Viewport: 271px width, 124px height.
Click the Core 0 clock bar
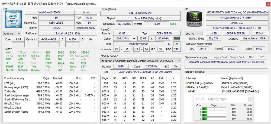214,109
